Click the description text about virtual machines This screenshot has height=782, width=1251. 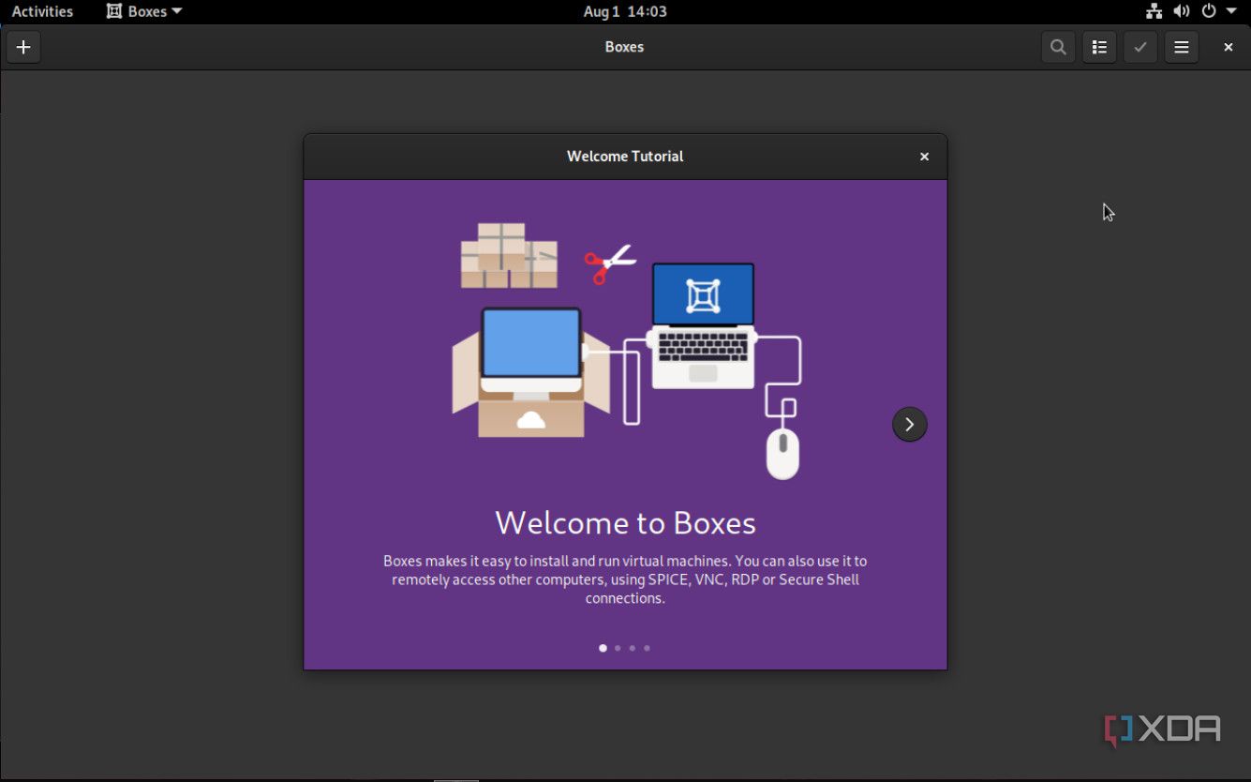pyautogui.click(x=625, y=579)
